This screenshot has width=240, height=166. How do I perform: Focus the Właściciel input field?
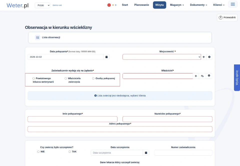158,76
